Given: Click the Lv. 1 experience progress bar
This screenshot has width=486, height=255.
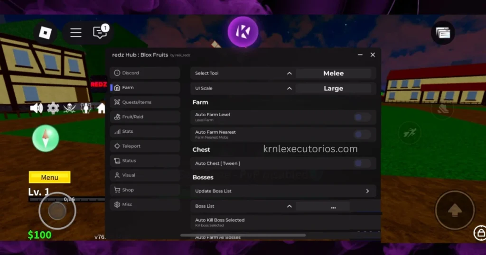Looking at the screenshot, I should coord(66,200).
